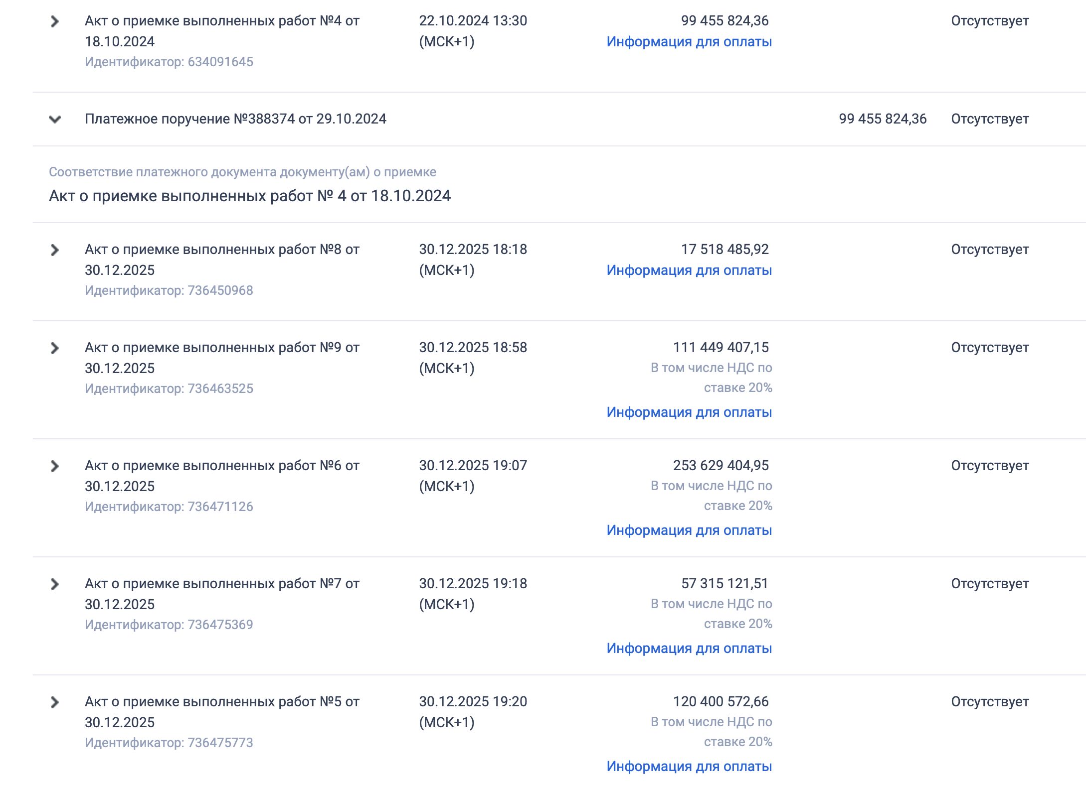Click the linked Акт № 4 от 18.10.2024 heading
The height and width of the screenshot is (785, 1086).
tap(249, 196)
